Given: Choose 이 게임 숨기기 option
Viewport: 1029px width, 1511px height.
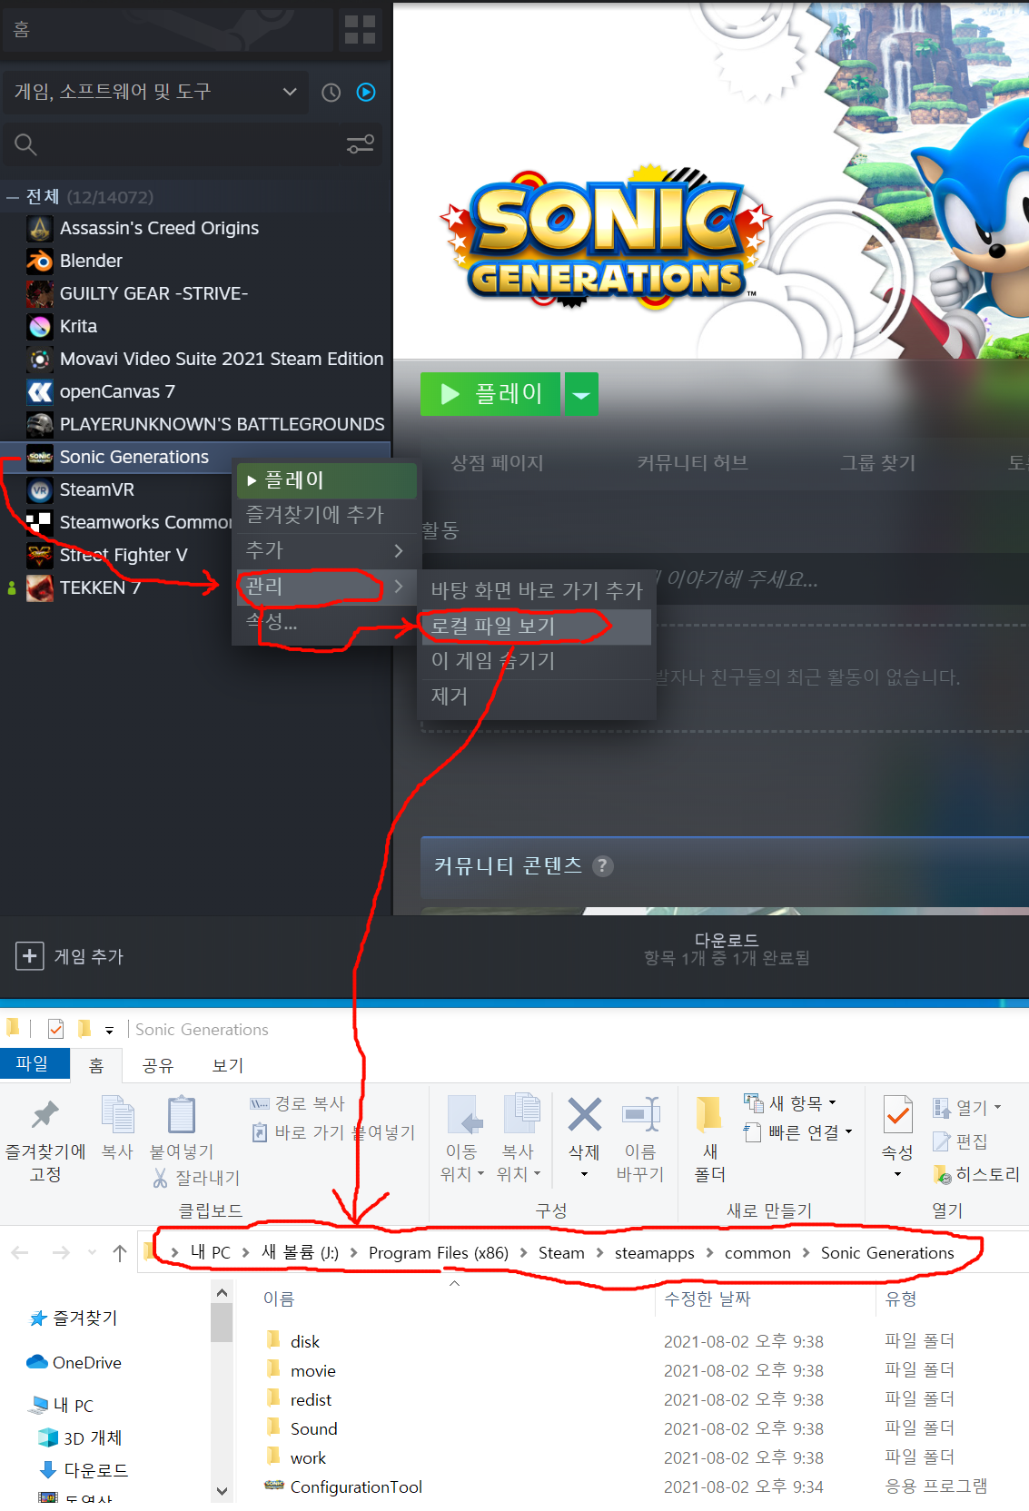Looking at the screenshot, I should [x=537, y=661].
